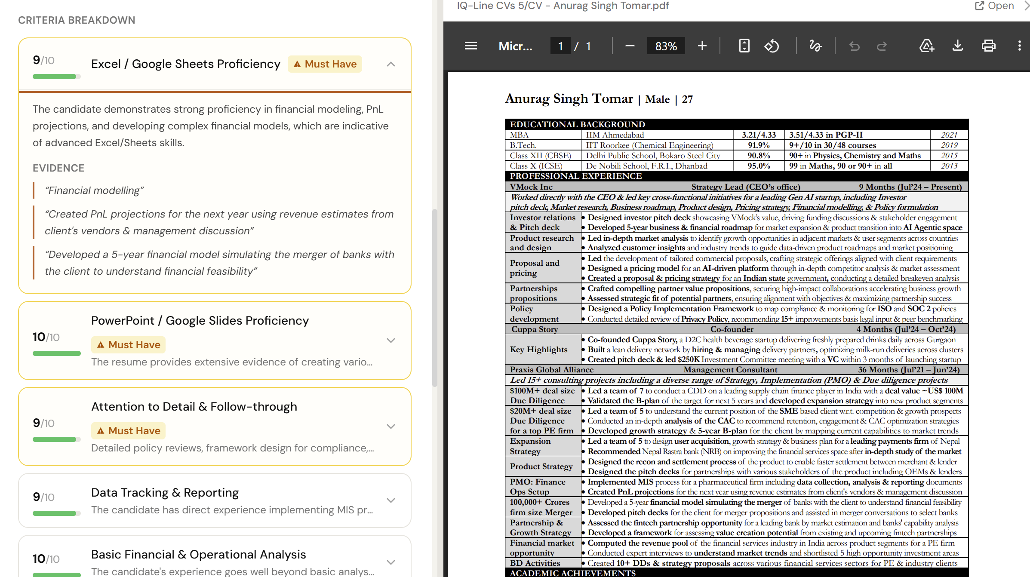This screenshot has height=577, width=1030.
Task: Redo the last annotation
Action: click(x=882, y=46)
